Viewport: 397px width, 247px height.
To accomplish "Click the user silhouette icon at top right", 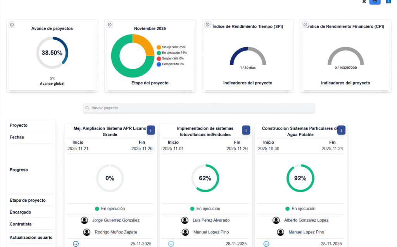I will tap(364, 2).
